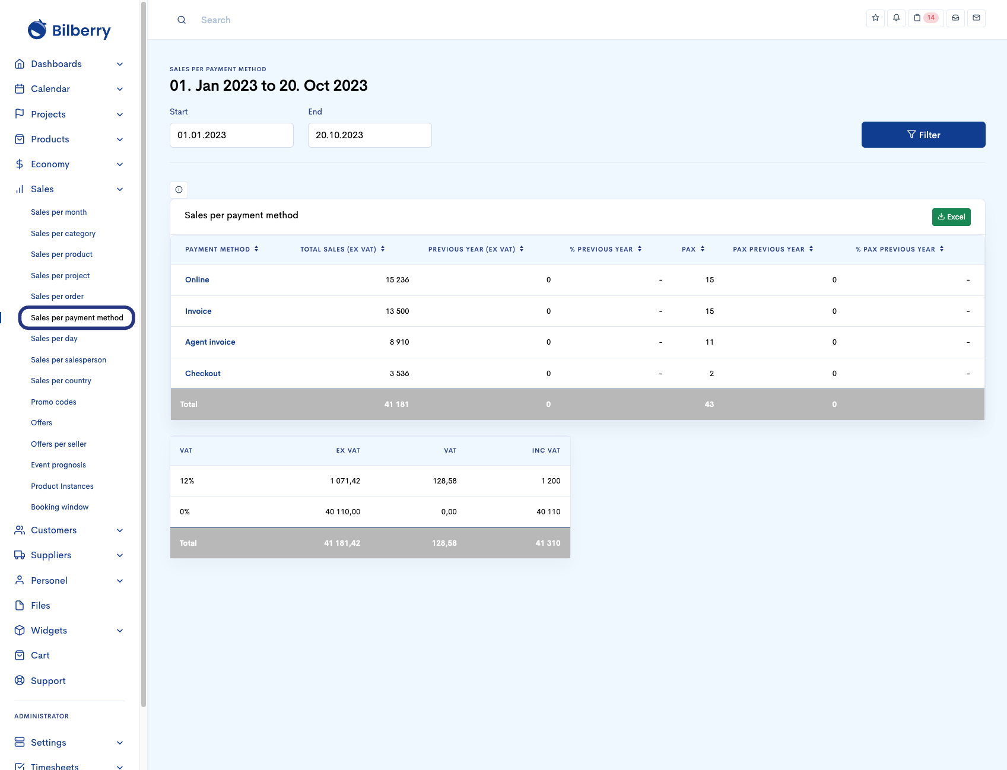The width and height of the screenshot is (1007, 770).
Task: Expand the Customers menu chevron
Action: tap(120, 530)
